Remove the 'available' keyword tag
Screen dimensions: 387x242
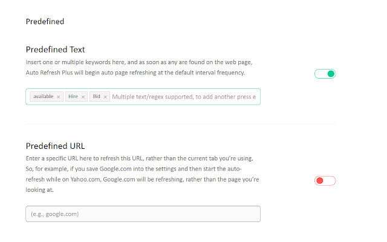59,97
